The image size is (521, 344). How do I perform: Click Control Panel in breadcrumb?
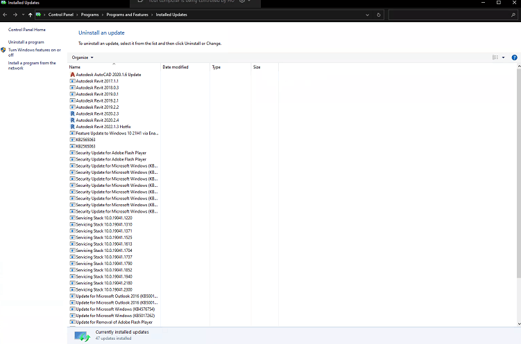click(61, 15)
